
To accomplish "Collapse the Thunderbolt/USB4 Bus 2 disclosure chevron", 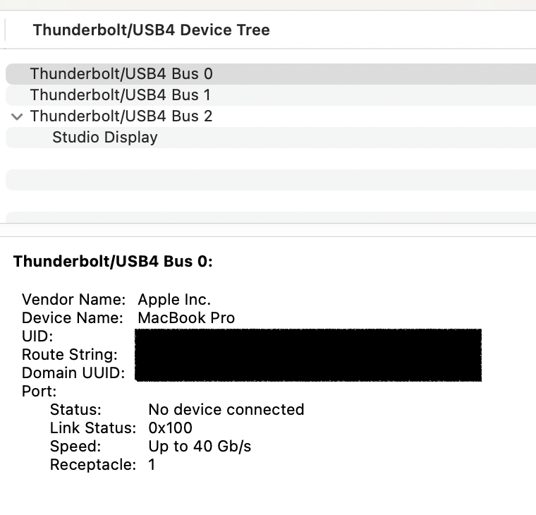I will (x=17, y=116).
